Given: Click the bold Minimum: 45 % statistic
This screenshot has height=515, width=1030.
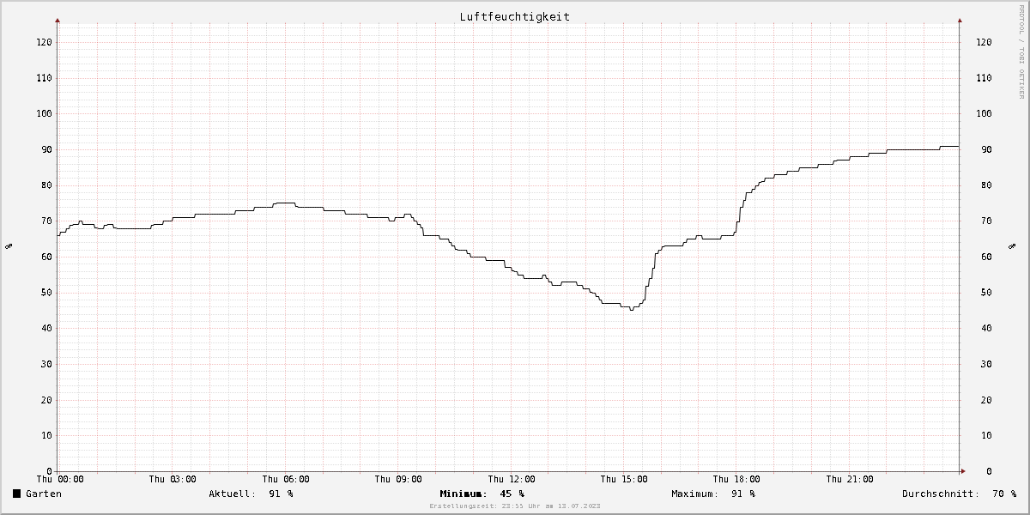Looking at the screenshot, I should pos(482,494).
